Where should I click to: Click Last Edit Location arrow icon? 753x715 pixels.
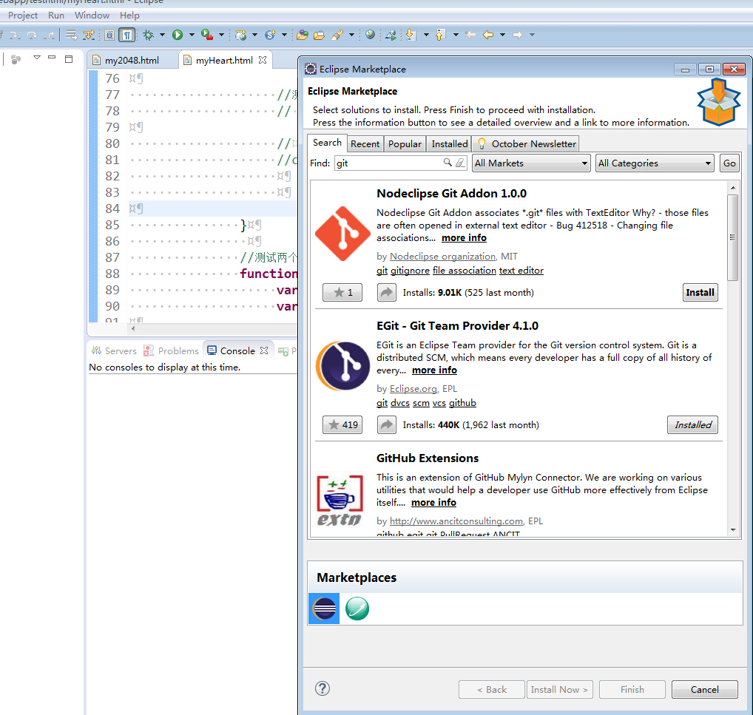click(470, 35)
